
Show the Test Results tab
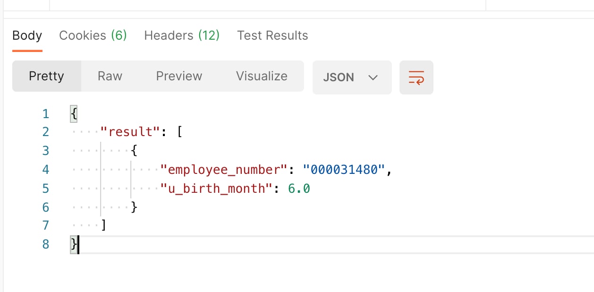[272, 35]
